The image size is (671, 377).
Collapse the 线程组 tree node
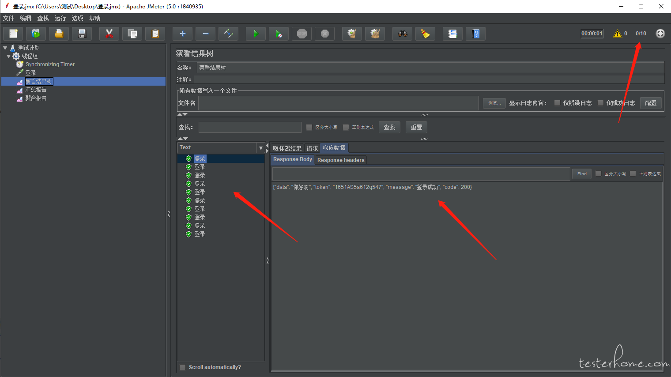point(8,56)
